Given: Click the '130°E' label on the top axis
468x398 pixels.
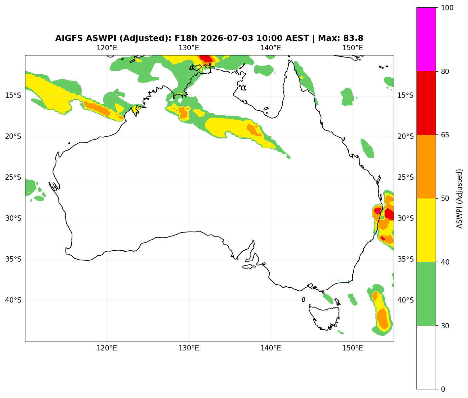Looking at the screenshot, I should pos(189,48).
